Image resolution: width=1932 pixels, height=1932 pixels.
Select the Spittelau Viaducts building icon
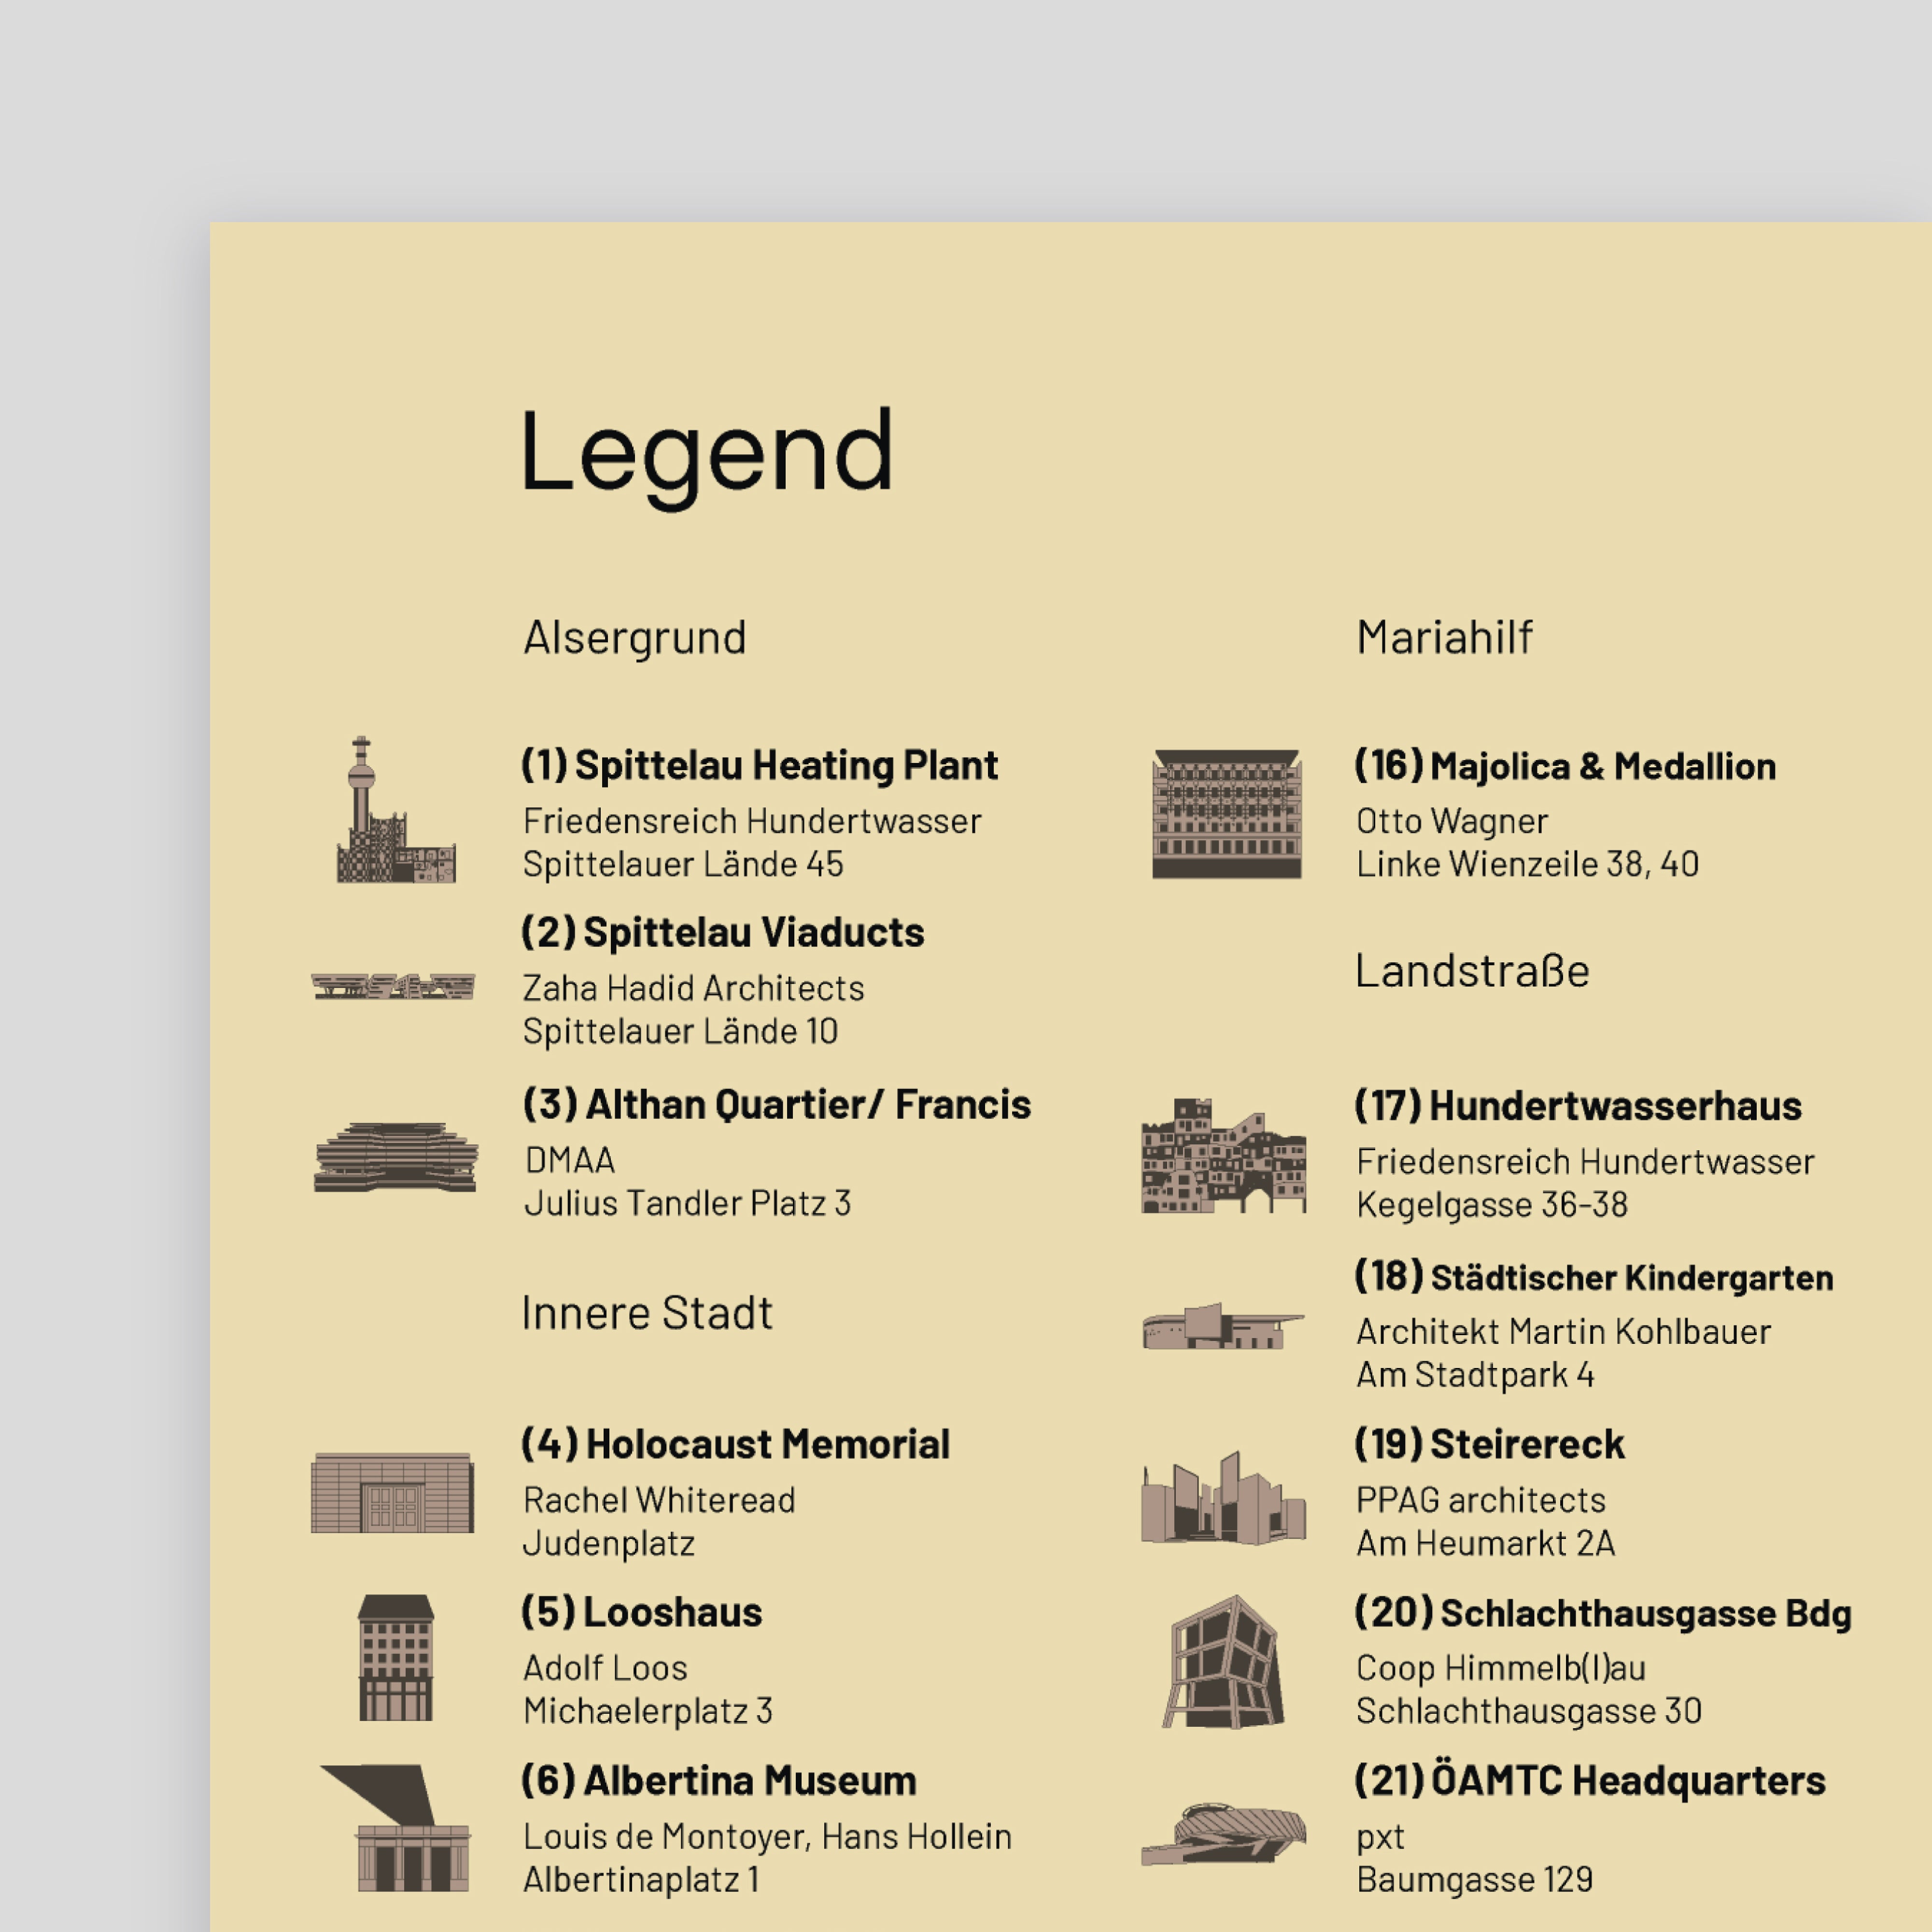point(393,987)
